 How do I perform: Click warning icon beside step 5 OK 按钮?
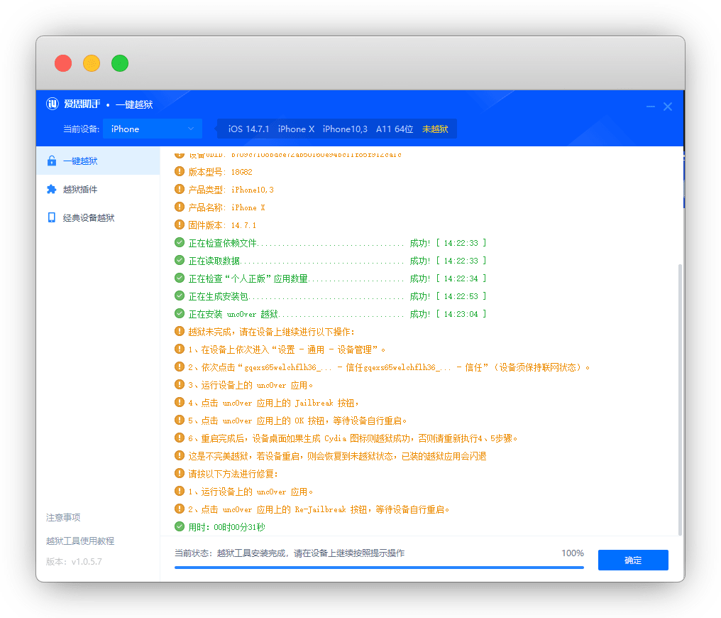pyautogui.click(x=180, y=420)
